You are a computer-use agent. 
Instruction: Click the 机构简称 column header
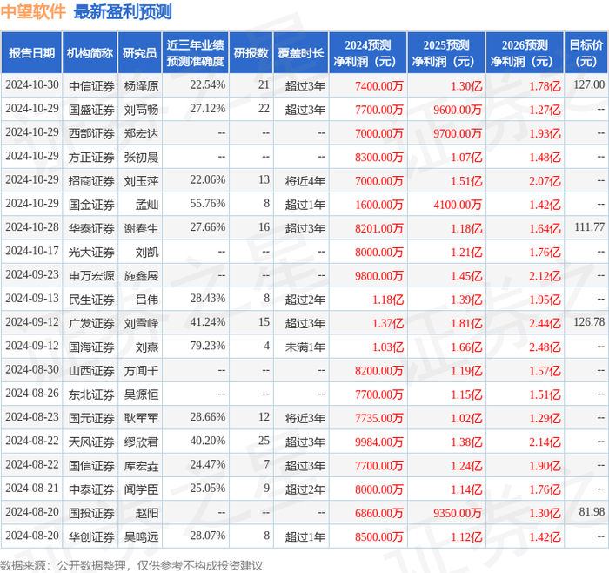[90, 53]
